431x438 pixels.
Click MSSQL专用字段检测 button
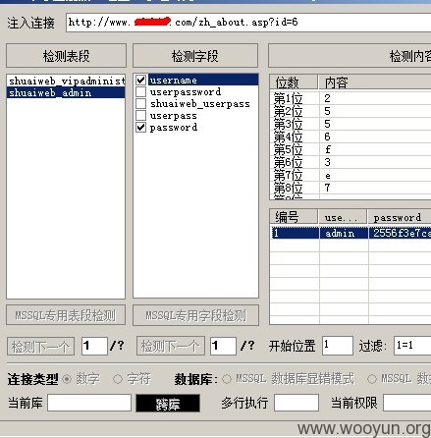point(195,315)
